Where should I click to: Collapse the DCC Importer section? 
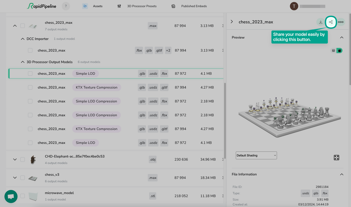[23, 39]
